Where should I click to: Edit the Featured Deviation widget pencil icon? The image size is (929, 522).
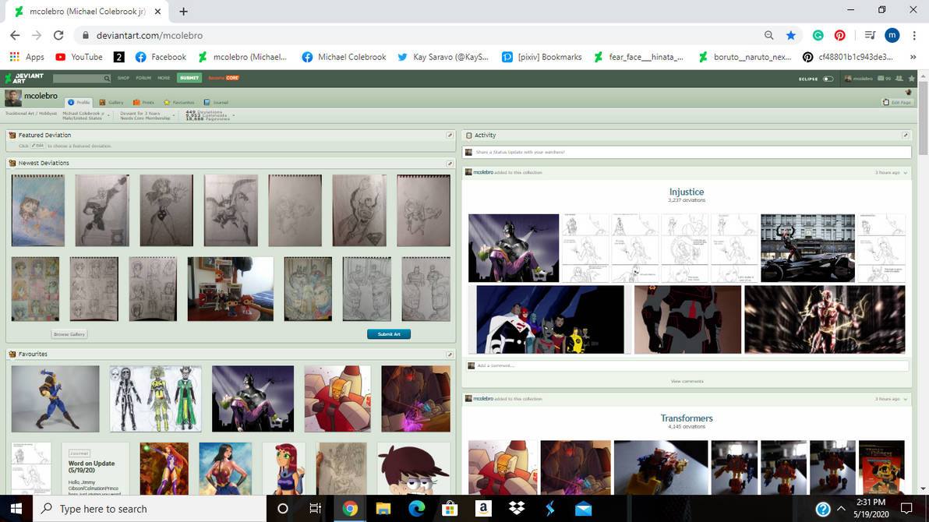click(450, 135)
